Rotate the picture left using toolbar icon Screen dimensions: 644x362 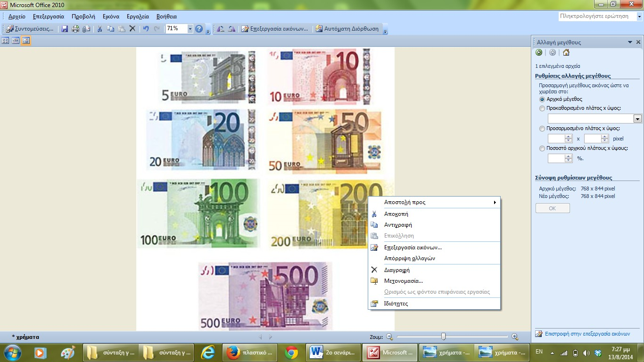pos(220,29)
